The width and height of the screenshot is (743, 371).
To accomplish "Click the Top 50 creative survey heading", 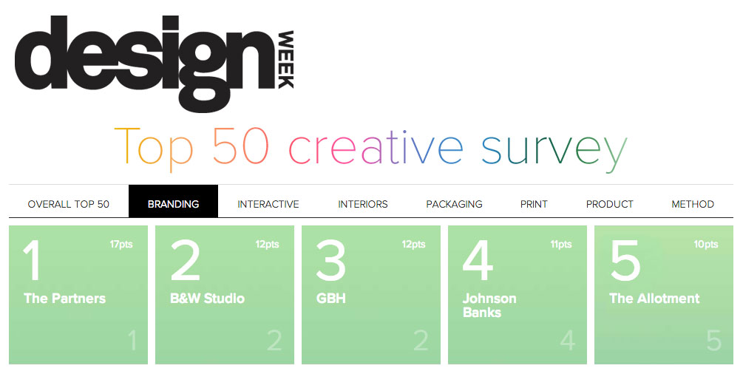I will pos(371,146).
